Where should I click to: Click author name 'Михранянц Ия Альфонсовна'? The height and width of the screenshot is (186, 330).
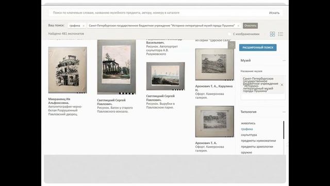coord(59,101)
